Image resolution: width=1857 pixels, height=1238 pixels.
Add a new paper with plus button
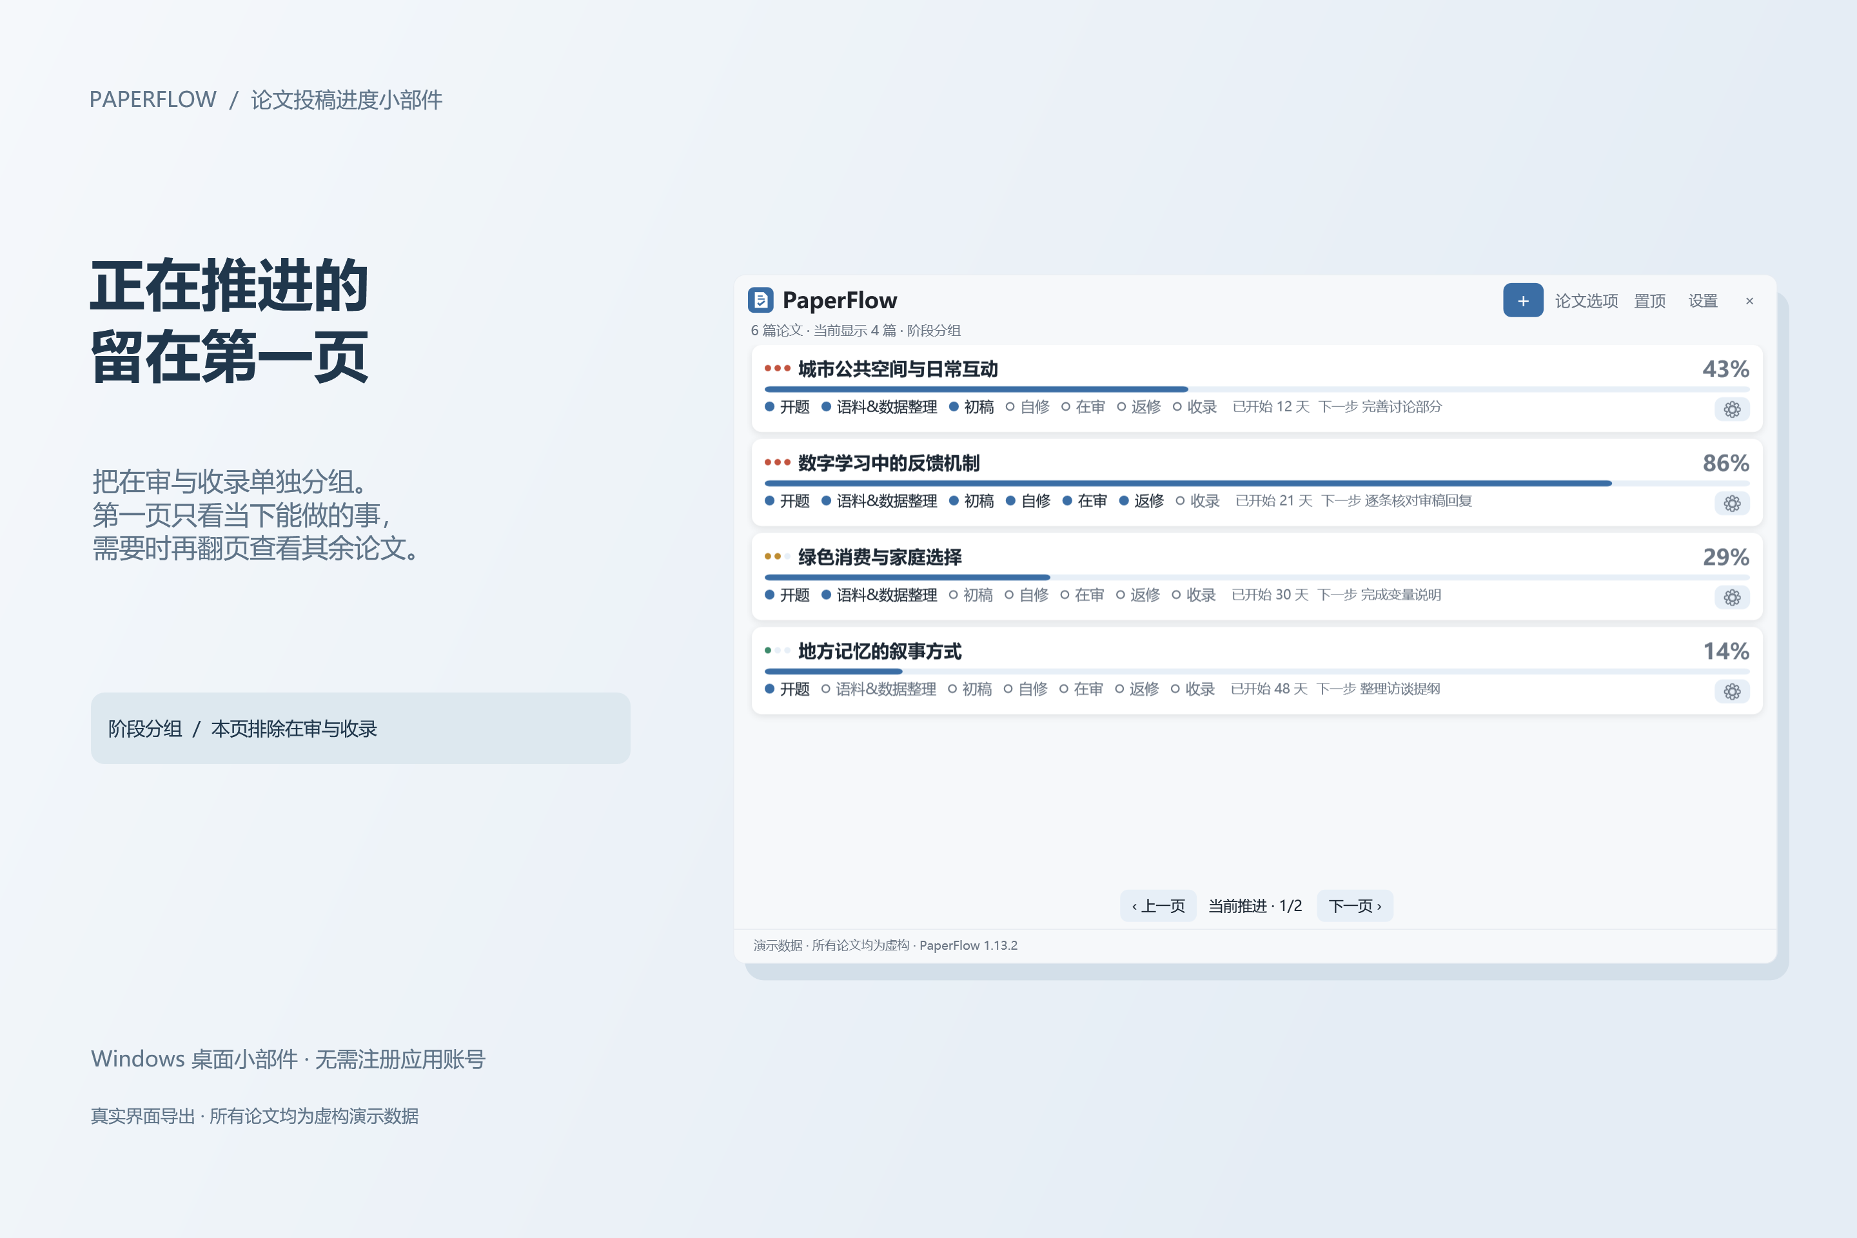coord(1523,300)
